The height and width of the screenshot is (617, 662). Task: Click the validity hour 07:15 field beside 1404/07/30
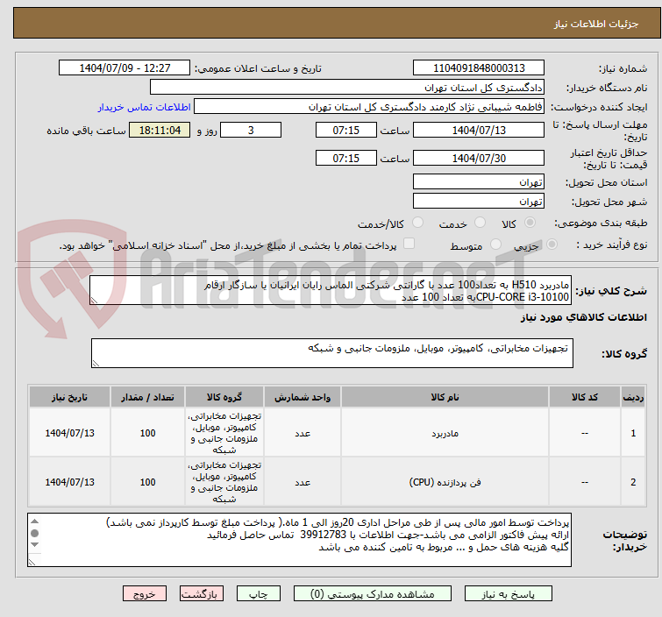coord(345,159)
